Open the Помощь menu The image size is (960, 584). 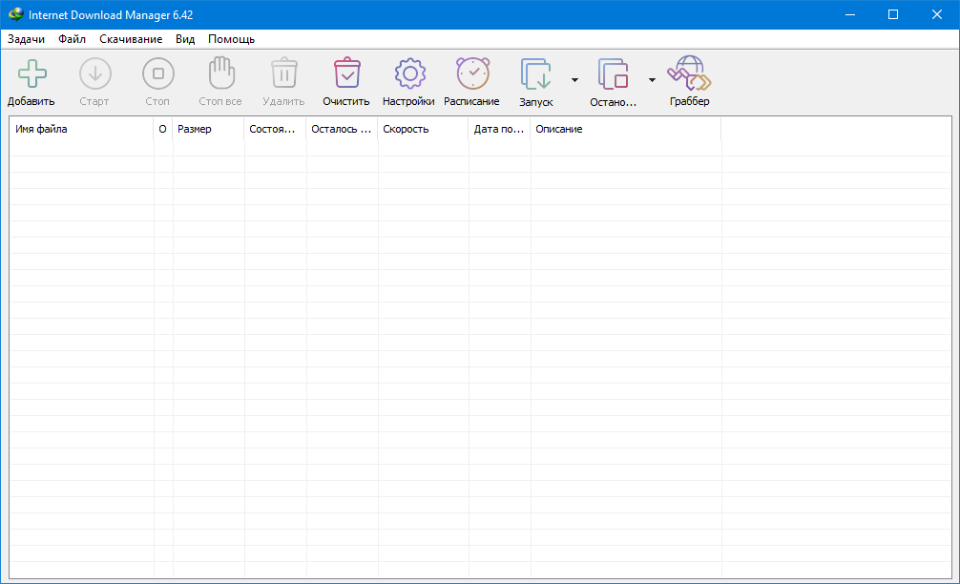click(x=231, y=39)
